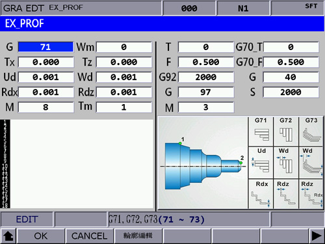Select the G70_T finishing tool field
The image size is (325, 244).
(291, 47)
